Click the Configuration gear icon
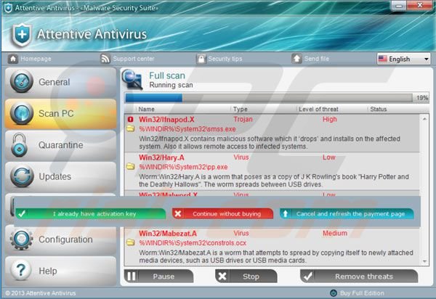436x299 pixels. (22, 239)
